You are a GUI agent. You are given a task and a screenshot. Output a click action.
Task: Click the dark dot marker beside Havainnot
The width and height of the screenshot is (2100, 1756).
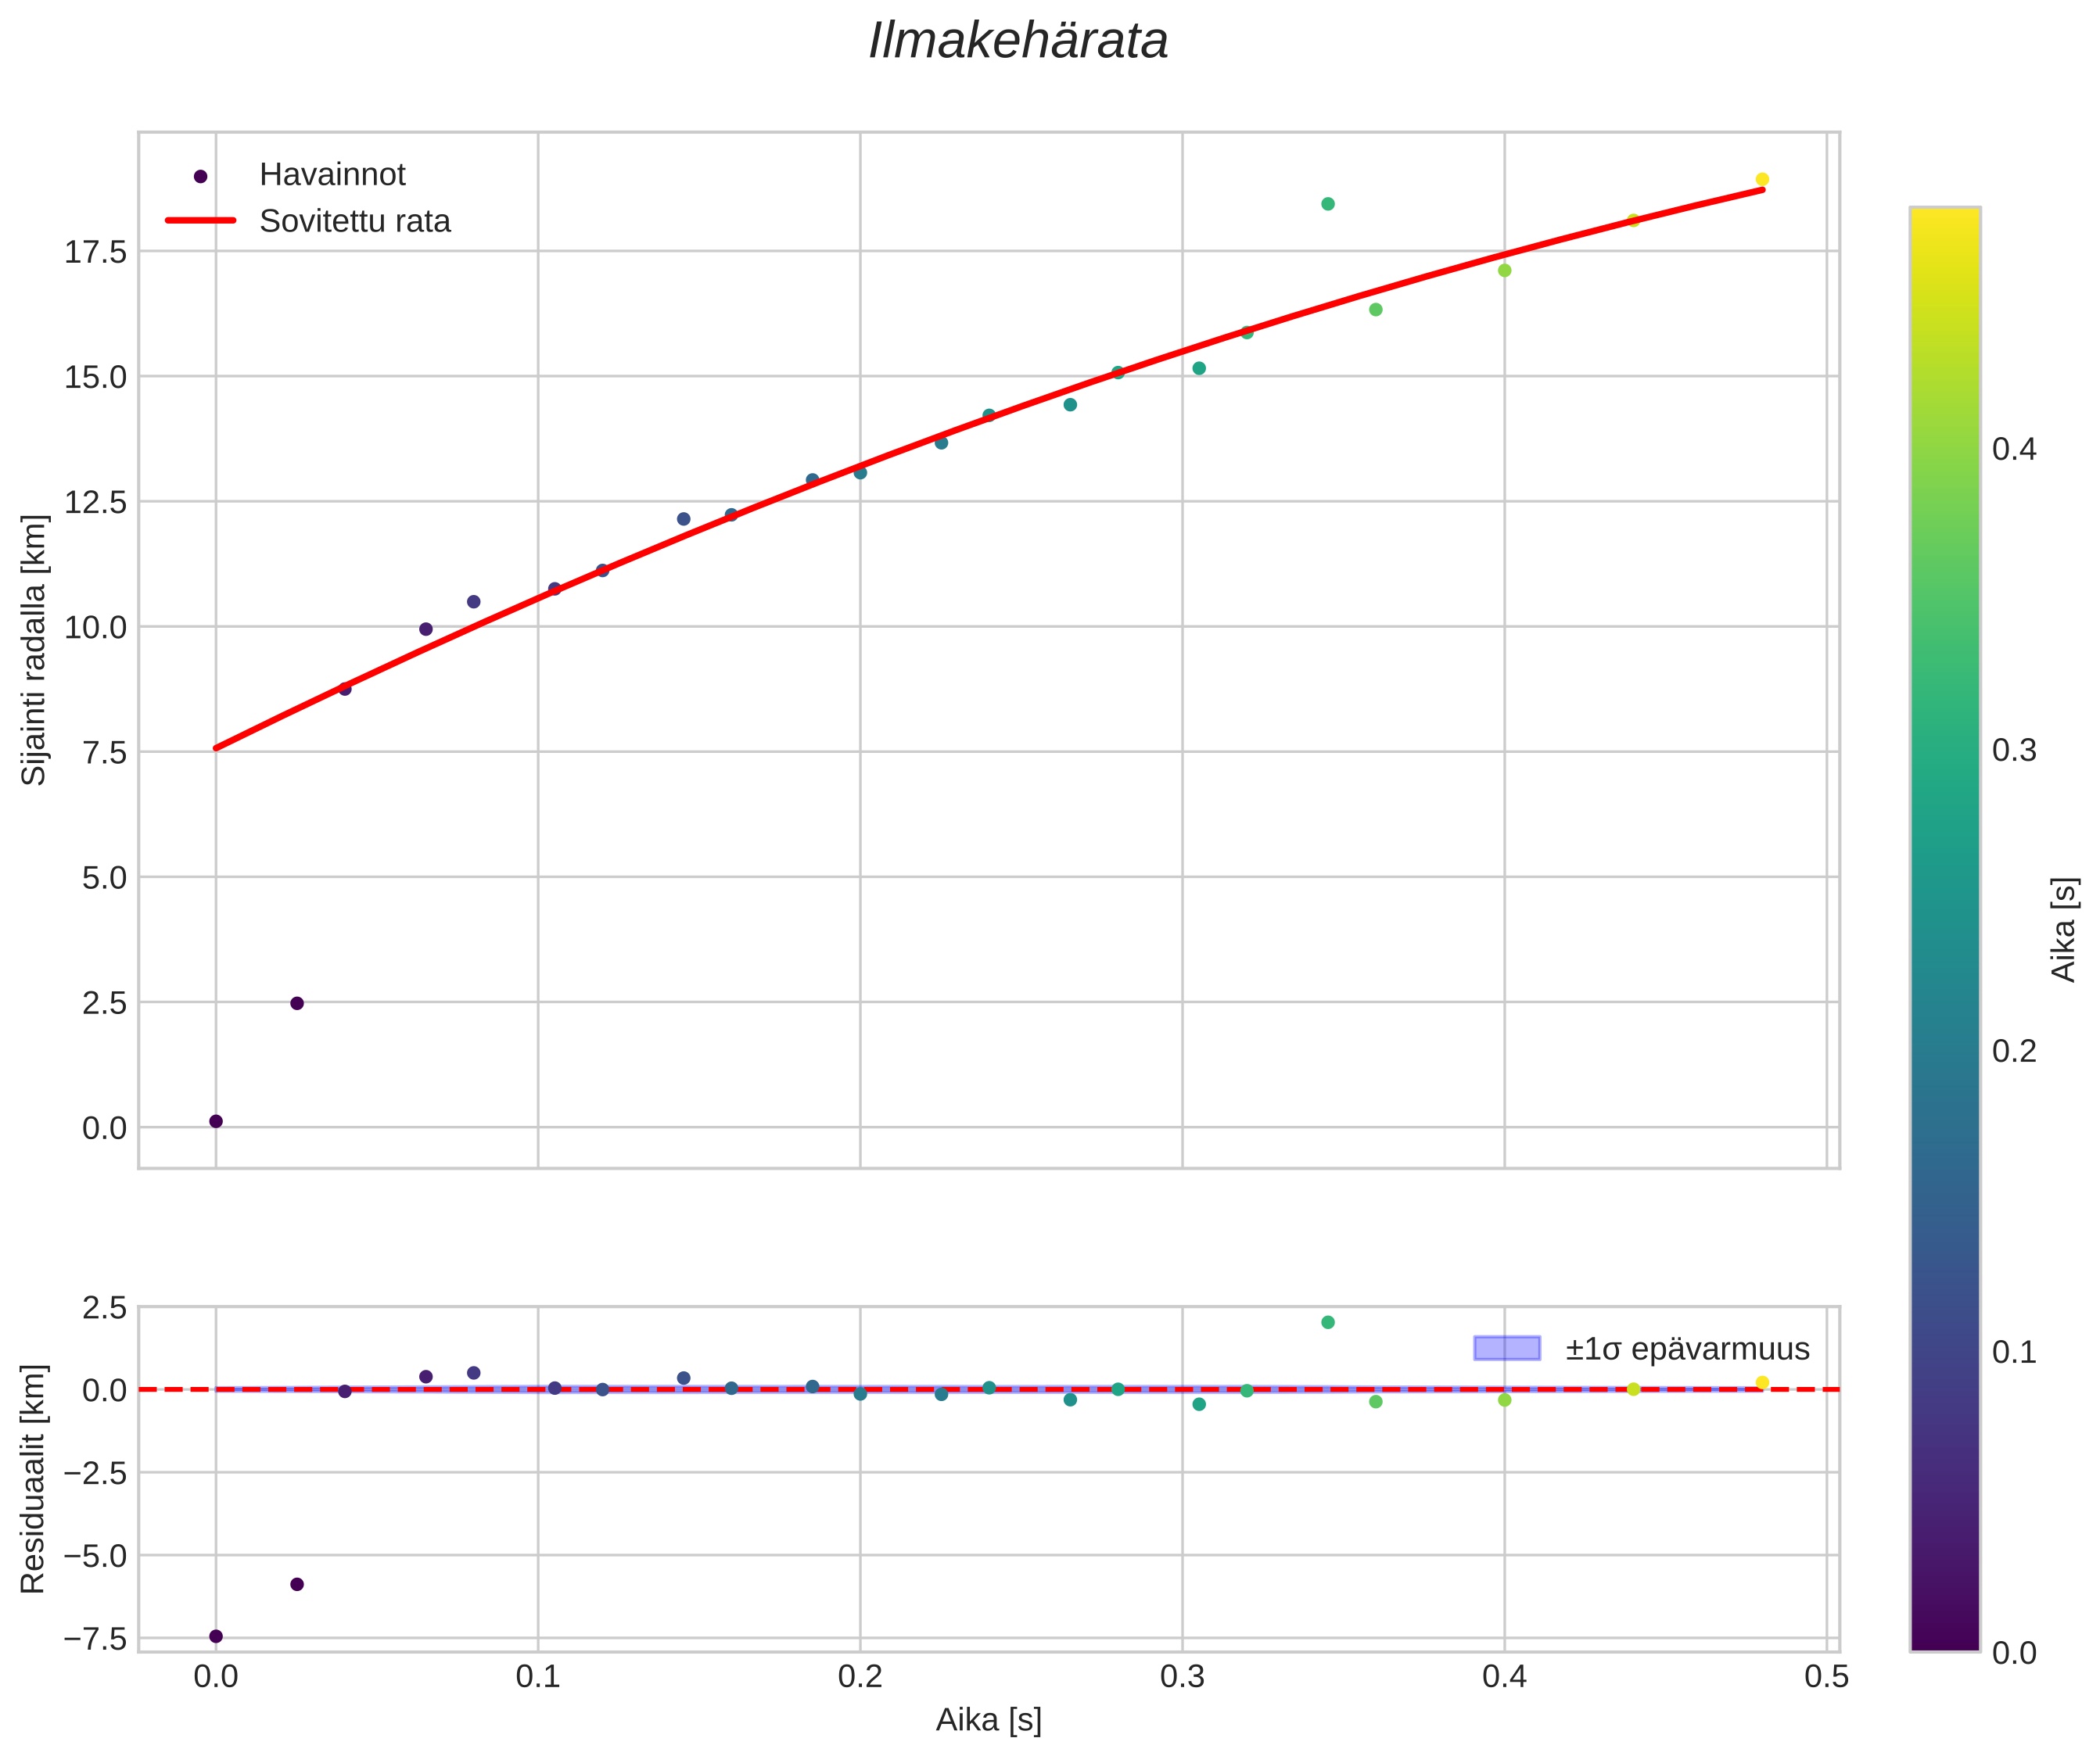[200, 176]
